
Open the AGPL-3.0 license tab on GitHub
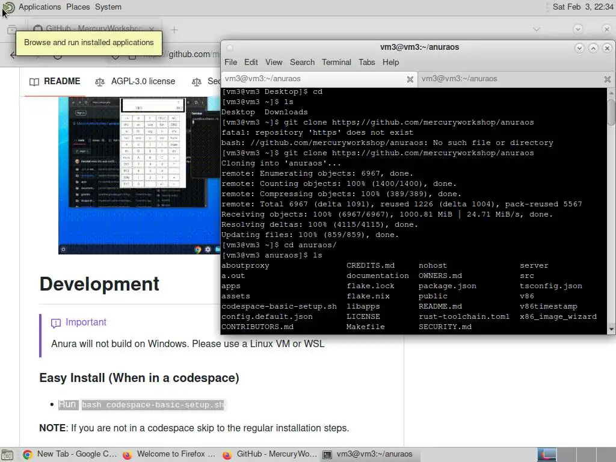[x=135, y=81]
